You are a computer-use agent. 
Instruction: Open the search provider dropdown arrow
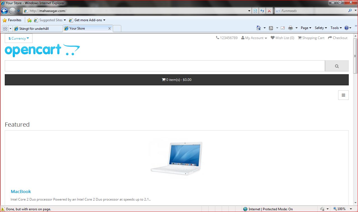coord(355,11)
